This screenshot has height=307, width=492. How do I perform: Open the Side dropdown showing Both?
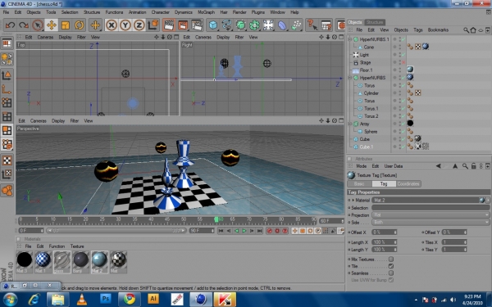tap(430, 222)
